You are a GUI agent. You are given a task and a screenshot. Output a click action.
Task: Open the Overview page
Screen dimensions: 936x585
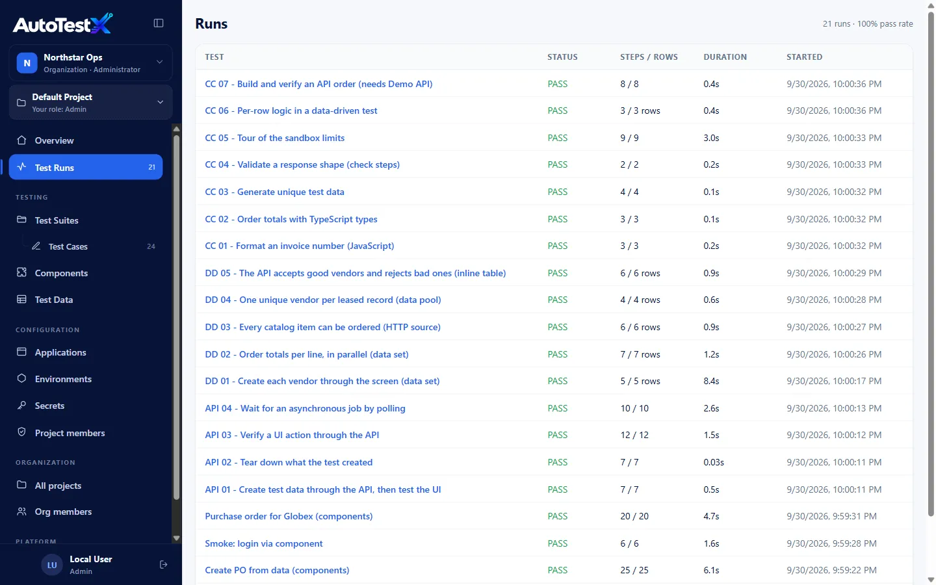tap(86, 140)
